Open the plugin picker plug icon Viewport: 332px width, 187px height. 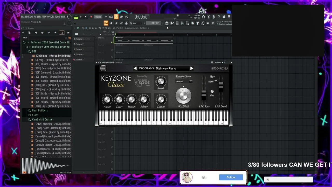[198, 23]
